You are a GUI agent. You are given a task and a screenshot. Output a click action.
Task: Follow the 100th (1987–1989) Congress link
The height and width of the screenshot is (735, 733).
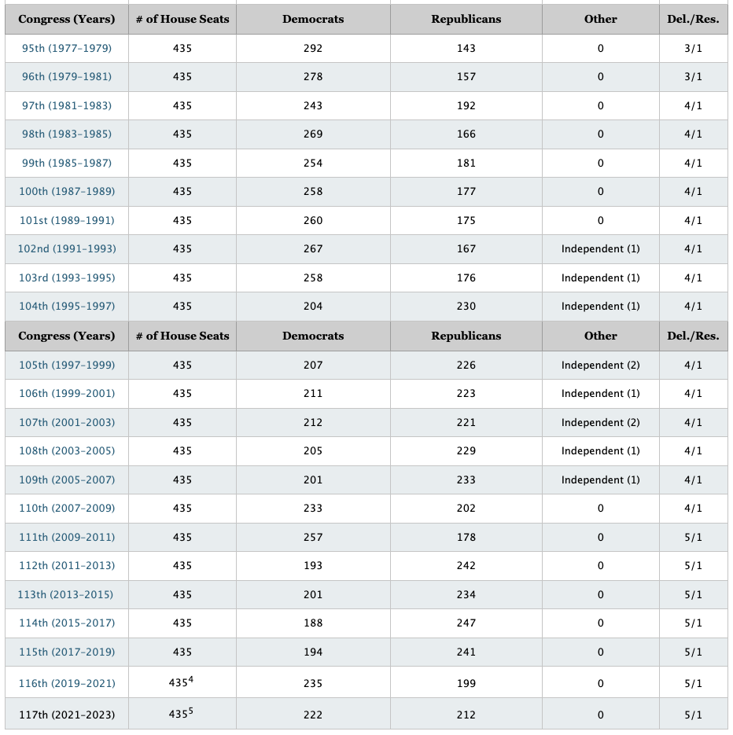pyautogui.click(x=67, y=192)
